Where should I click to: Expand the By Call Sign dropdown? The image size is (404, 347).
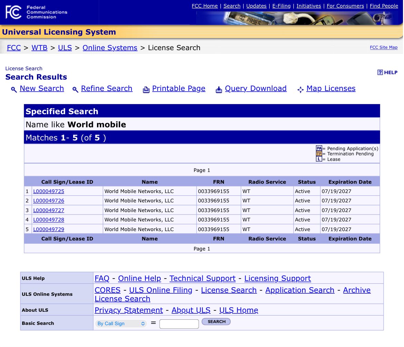coord(121,323)
